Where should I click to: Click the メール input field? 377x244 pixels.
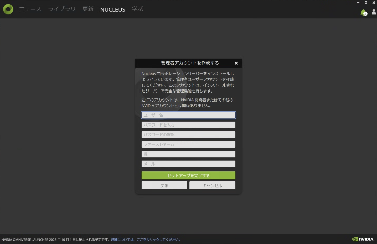188,164
